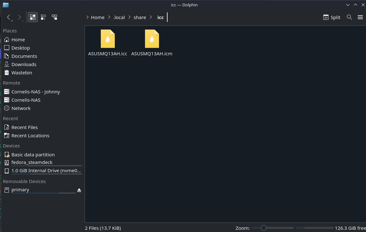Go back with the left arrow button
366x232 pixels.
(9, 17)
